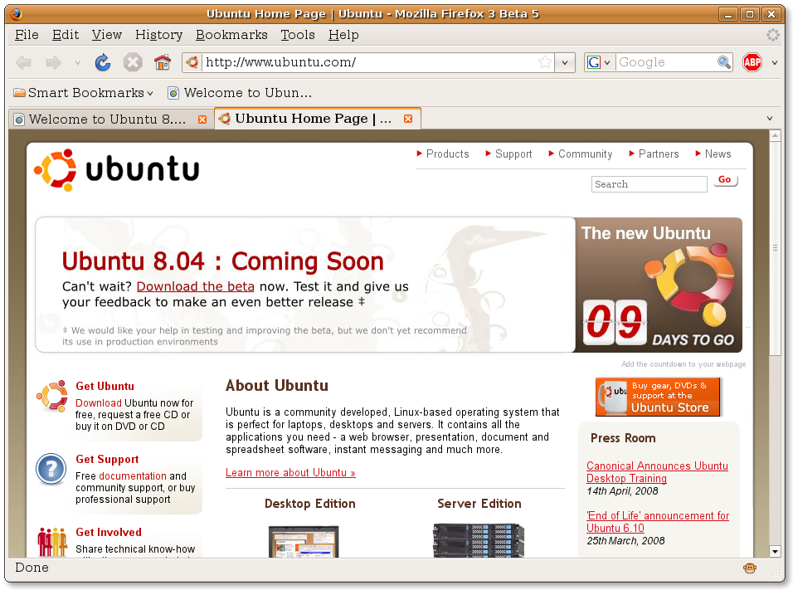Expand the URL bar history dropdown
The image size is (793, 590).
point(565,62)
